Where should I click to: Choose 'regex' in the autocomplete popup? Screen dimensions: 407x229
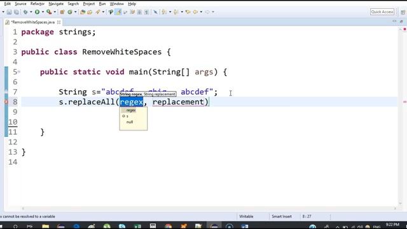[x=131, y=110]
